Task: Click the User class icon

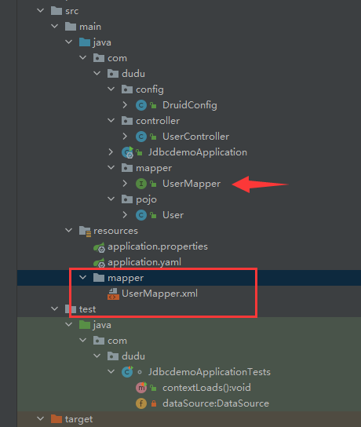Action: pyautogui.click(x=141, y=215)
